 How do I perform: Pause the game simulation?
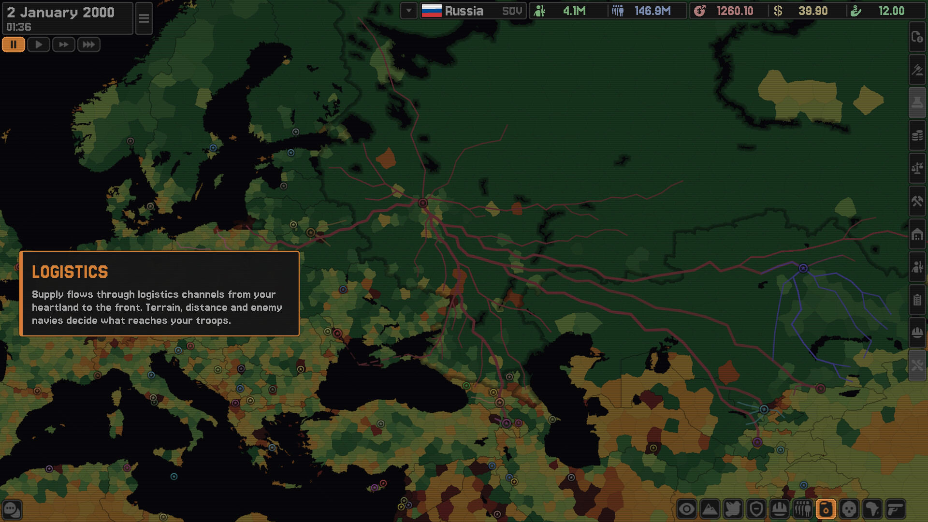tap(14, 44)
